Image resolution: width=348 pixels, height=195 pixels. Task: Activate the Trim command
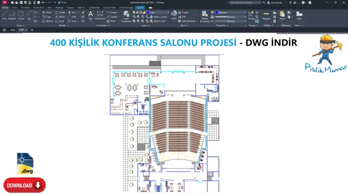[x=72, y=12]
